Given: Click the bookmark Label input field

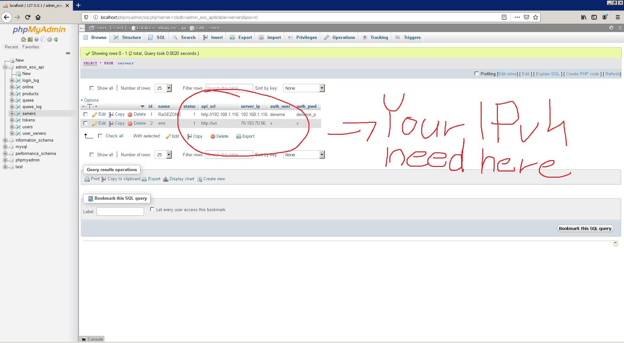Looking at the screenshot, I should [120, 211].
